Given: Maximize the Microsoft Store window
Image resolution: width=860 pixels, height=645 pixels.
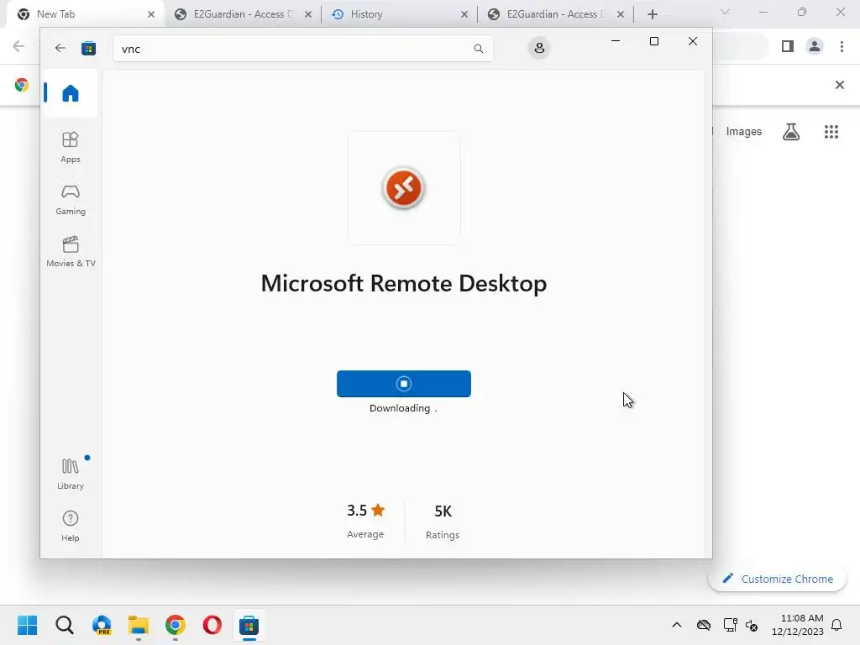Looking at the screenshot, I should pyautogui.click(x=653, y=41).
